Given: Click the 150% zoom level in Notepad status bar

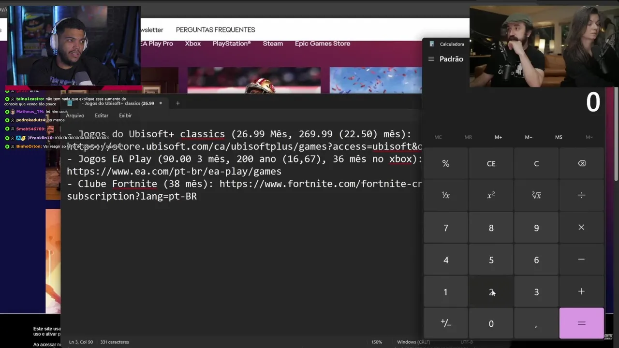Looking at the screenshot, I should click(377, 342).
